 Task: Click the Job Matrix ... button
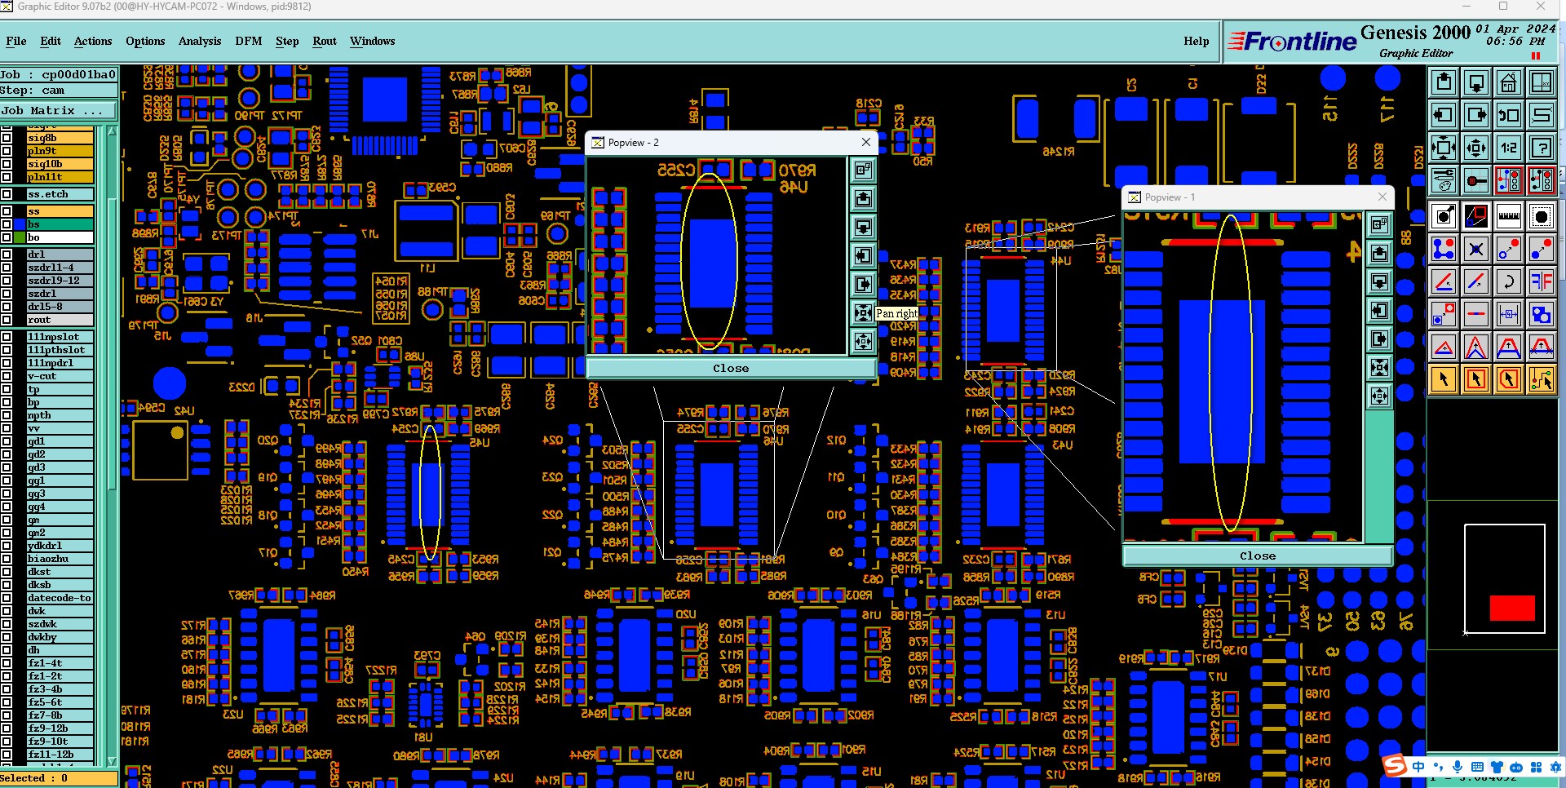(x=59, y=111)
